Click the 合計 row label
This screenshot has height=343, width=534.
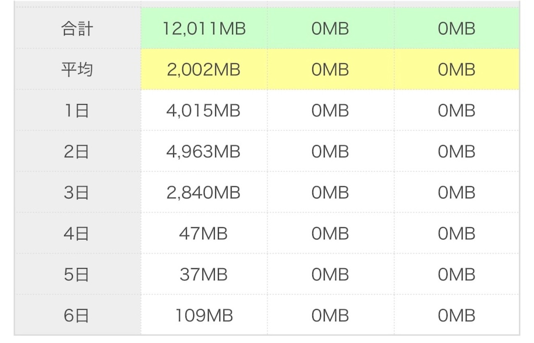tap(77, 29)
